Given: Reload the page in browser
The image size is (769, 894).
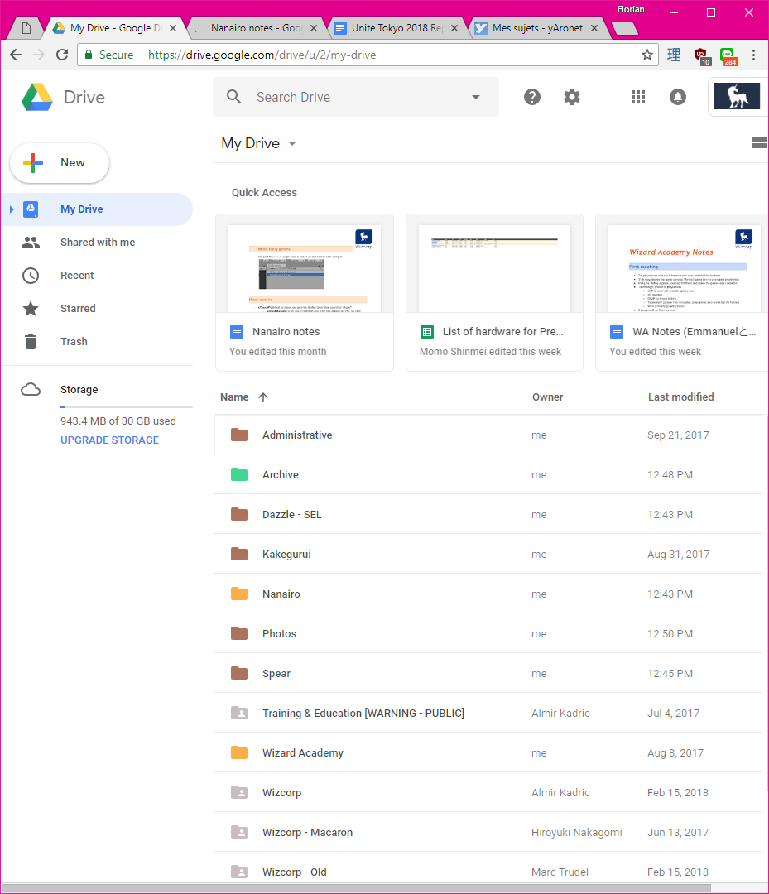Looking at the screenshot, I should [62, 55].
